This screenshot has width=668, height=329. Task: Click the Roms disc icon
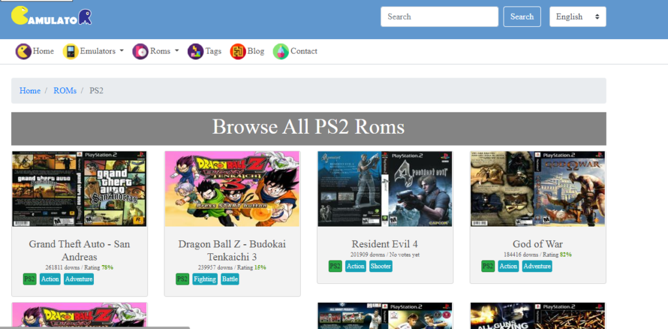click(140, 52)
